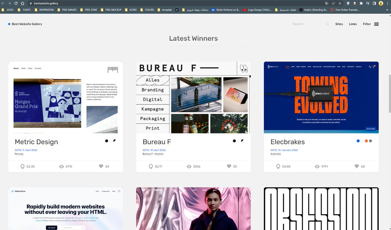Open Logo Design CHALL... YouTube bookmark
This screenshot has width=391, height=230.
tap(257, 10)
